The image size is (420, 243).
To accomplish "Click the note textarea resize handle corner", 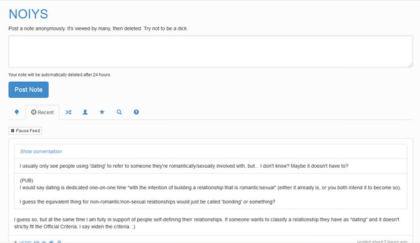I will click(410, 65).
